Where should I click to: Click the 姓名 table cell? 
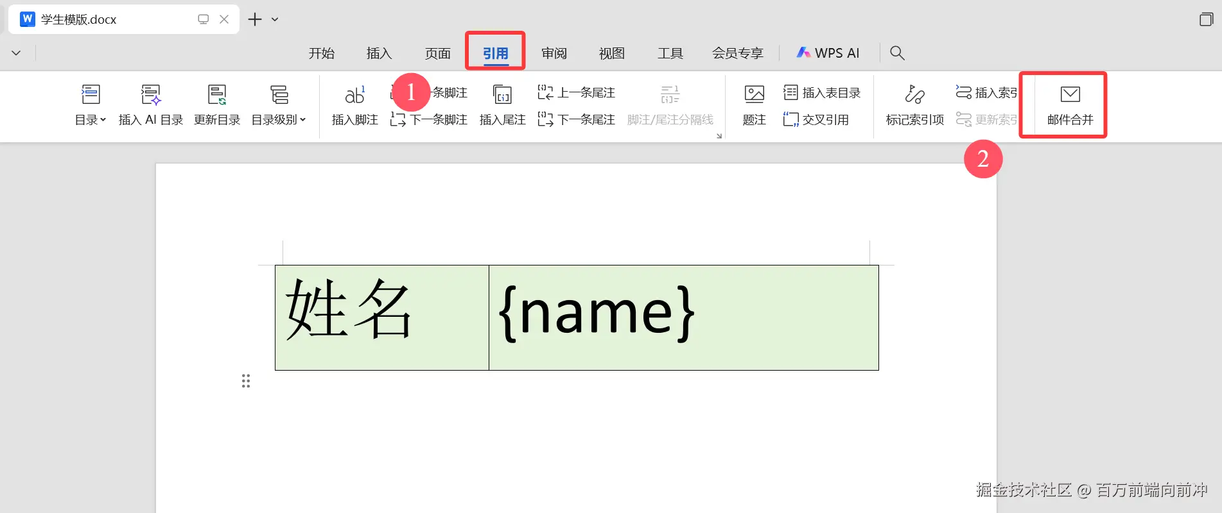(x=382, y=317)
